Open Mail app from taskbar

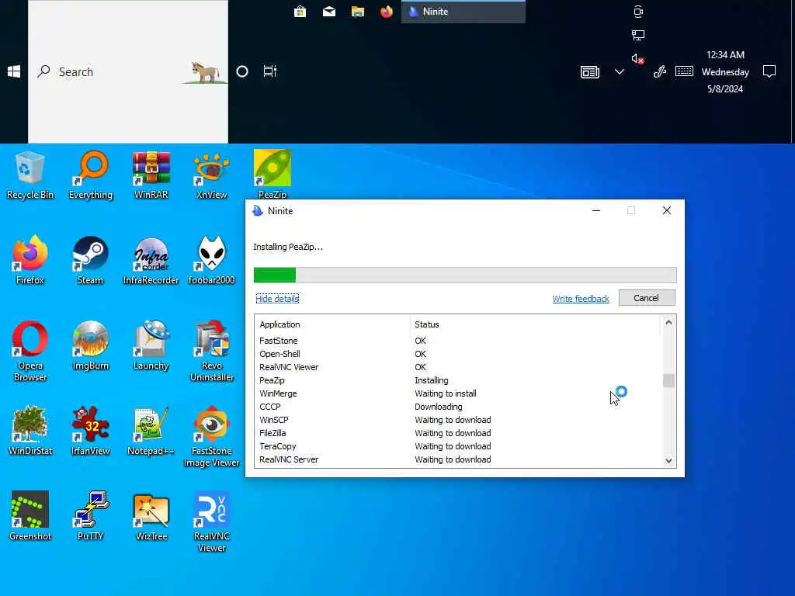point(329,11)
